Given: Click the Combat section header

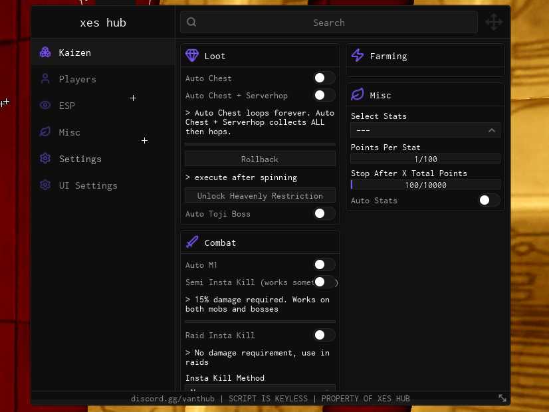Looking at the screenshot, I should [260, 243].
